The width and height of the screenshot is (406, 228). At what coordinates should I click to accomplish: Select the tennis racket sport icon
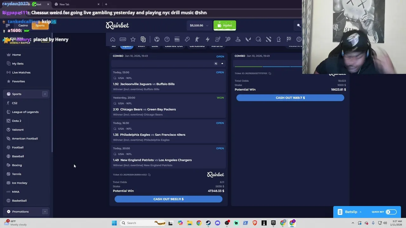(228, 39)
